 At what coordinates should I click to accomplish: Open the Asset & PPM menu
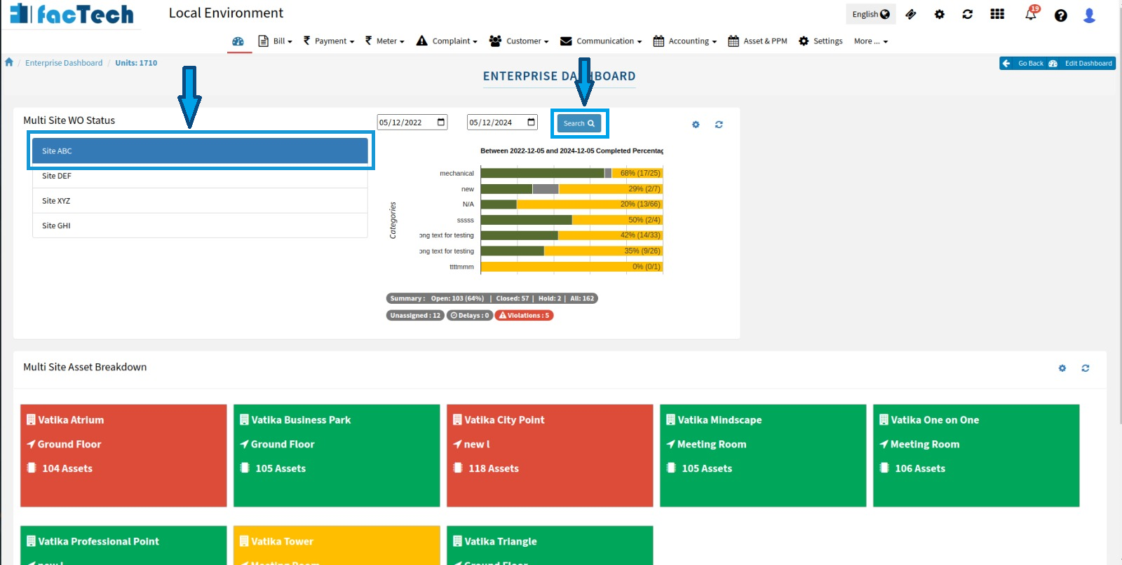coord(757,41)
